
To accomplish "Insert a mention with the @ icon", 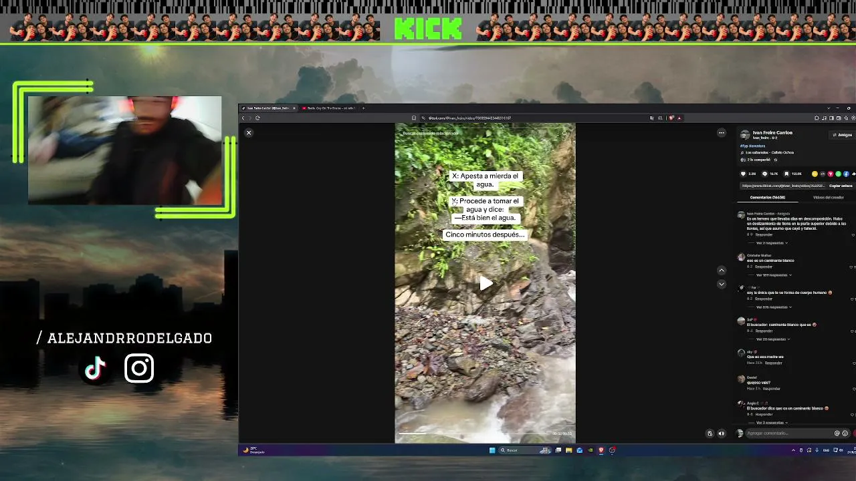I will 837,433.
